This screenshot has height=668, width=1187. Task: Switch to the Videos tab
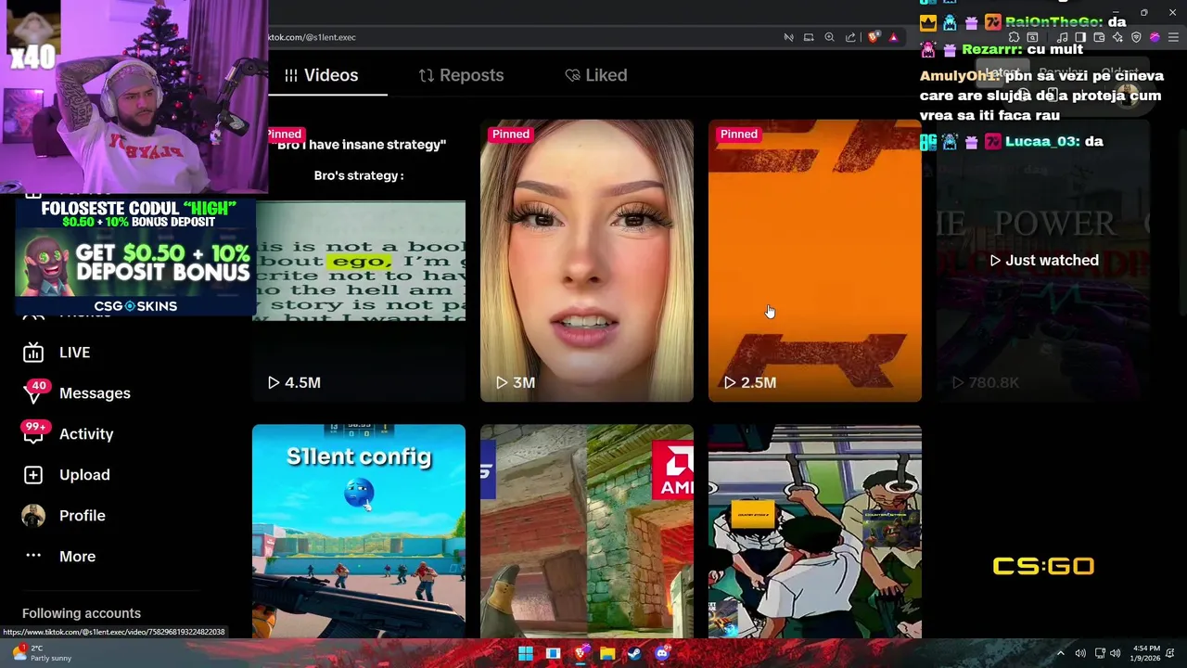point(322,75)
